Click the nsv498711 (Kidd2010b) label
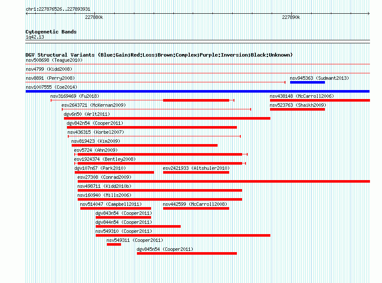The height and width of the screenshot is (283, 382). click(104, 186)
